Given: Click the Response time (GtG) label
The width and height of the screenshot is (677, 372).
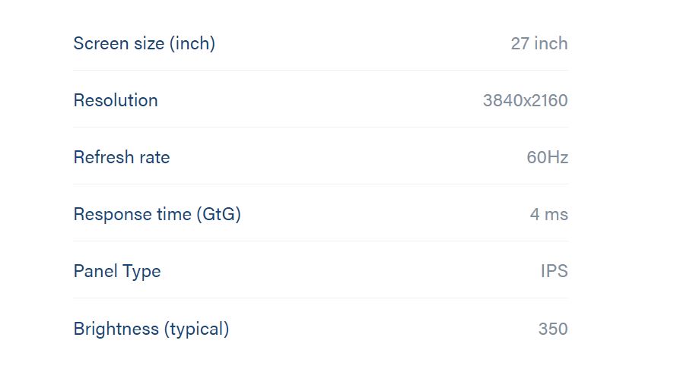Looking at the screenshot, I should [x=157, y=214].
